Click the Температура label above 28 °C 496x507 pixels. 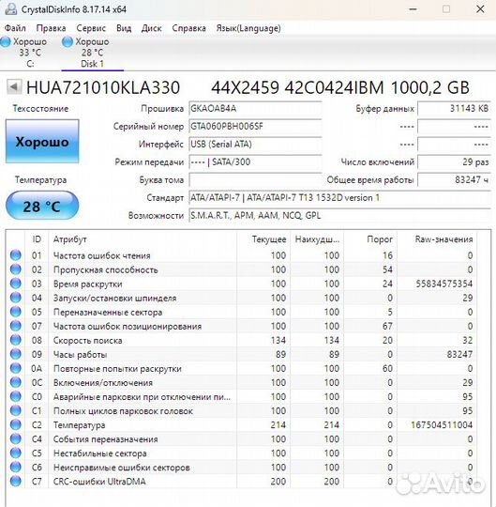(40, 179)
